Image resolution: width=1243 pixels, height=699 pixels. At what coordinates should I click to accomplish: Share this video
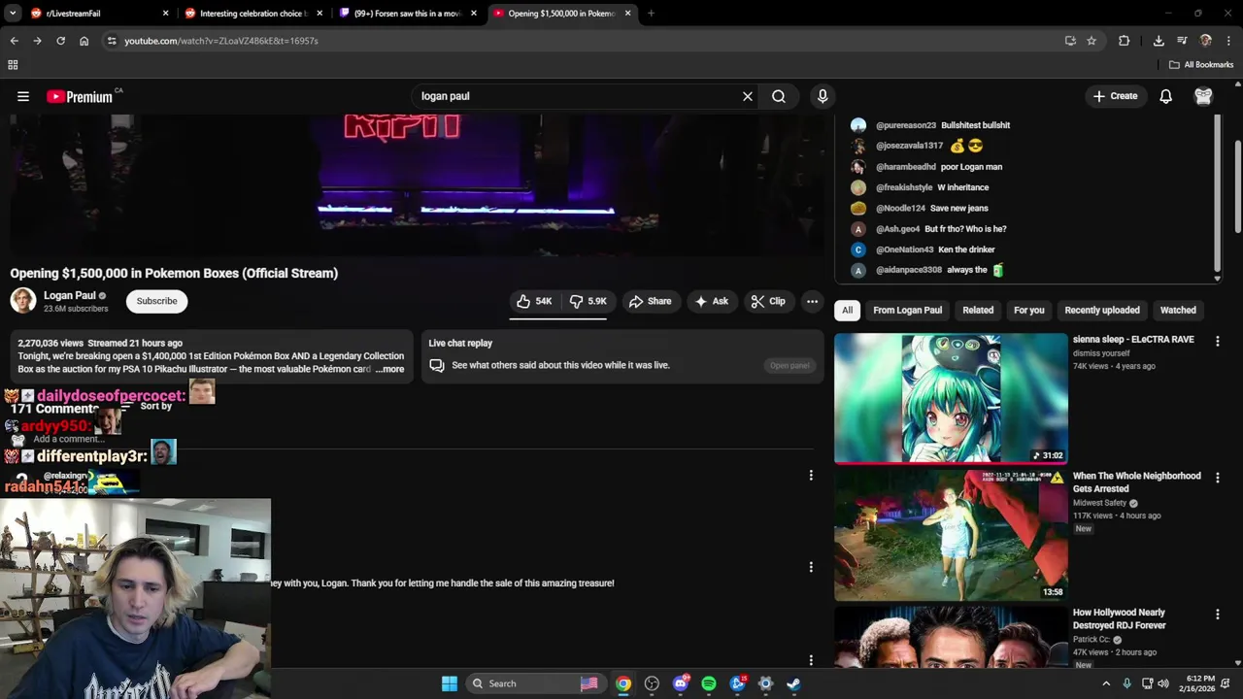pyautogui.click(x=650, y=301)
